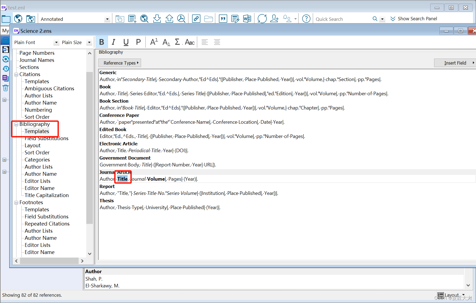This screenshot has width=476, height=303.
Task: Insert a symbol using the Σ icon
Action: point(177,42)
